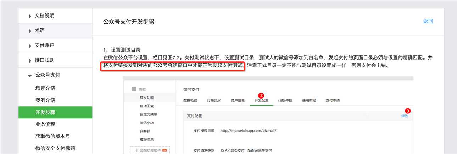Collapse the 公众号支付 sidebar section
457x154 pixels.
coord(55,75)
